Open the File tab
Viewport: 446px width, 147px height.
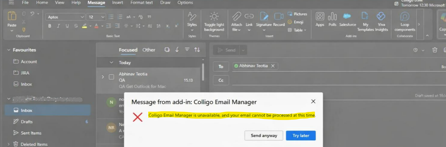tap(25, 3)
